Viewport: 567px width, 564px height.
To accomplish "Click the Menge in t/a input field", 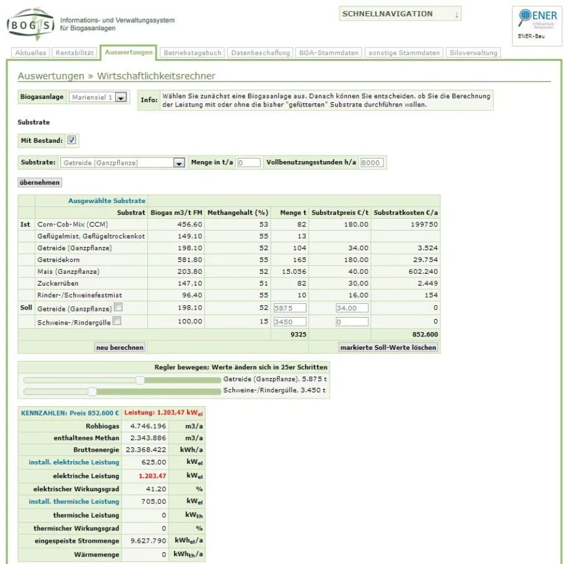I will click(x=249, y=163).
